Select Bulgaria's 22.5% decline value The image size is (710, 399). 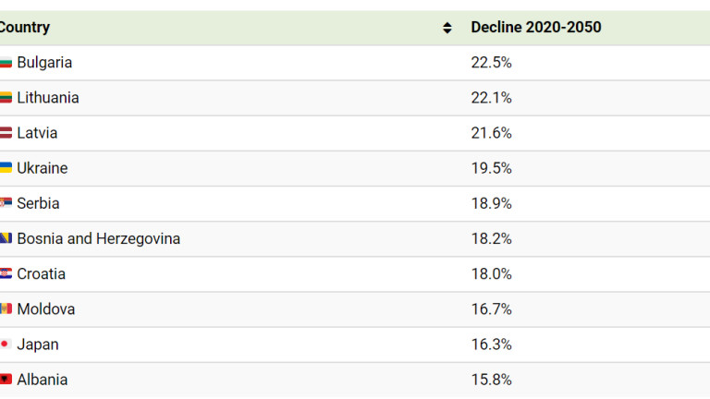coord(491,63)
